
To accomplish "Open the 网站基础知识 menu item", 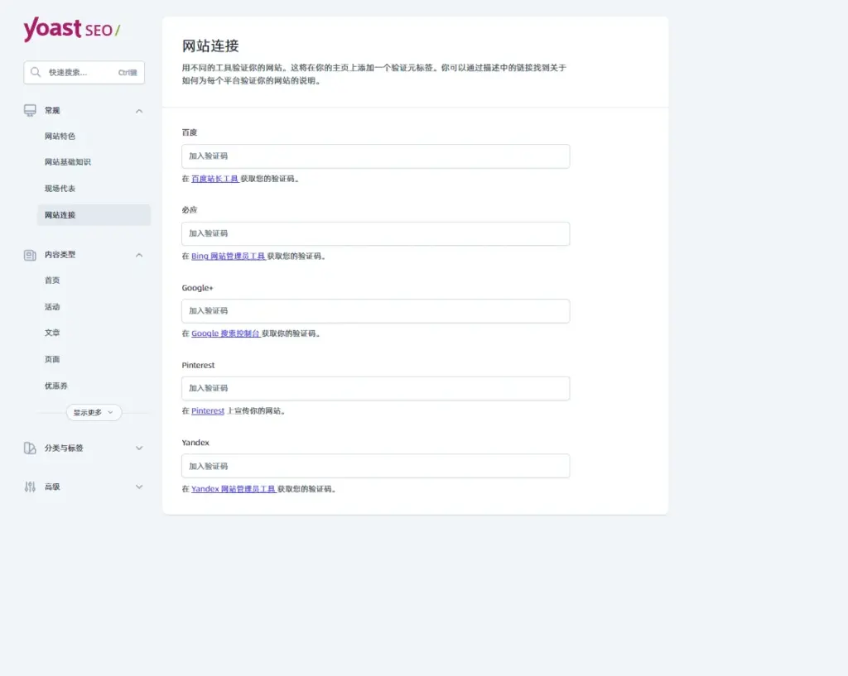I will pyautogui.click(x=68, y=162).
